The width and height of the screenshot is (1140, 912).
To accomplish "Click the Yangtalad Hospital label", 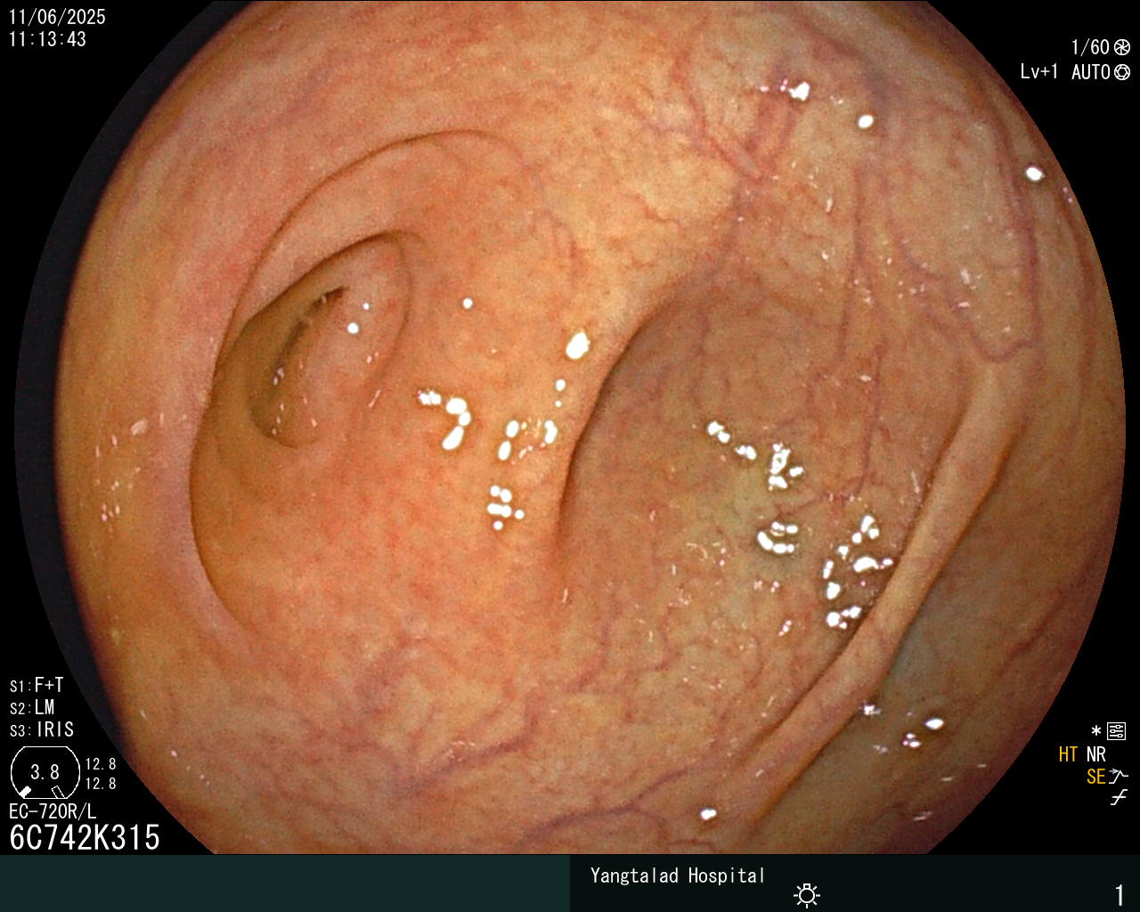I will [x=678, y=875].
